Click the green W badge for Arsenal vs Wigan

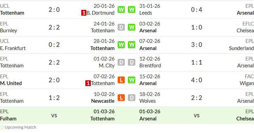coord(132,80)
